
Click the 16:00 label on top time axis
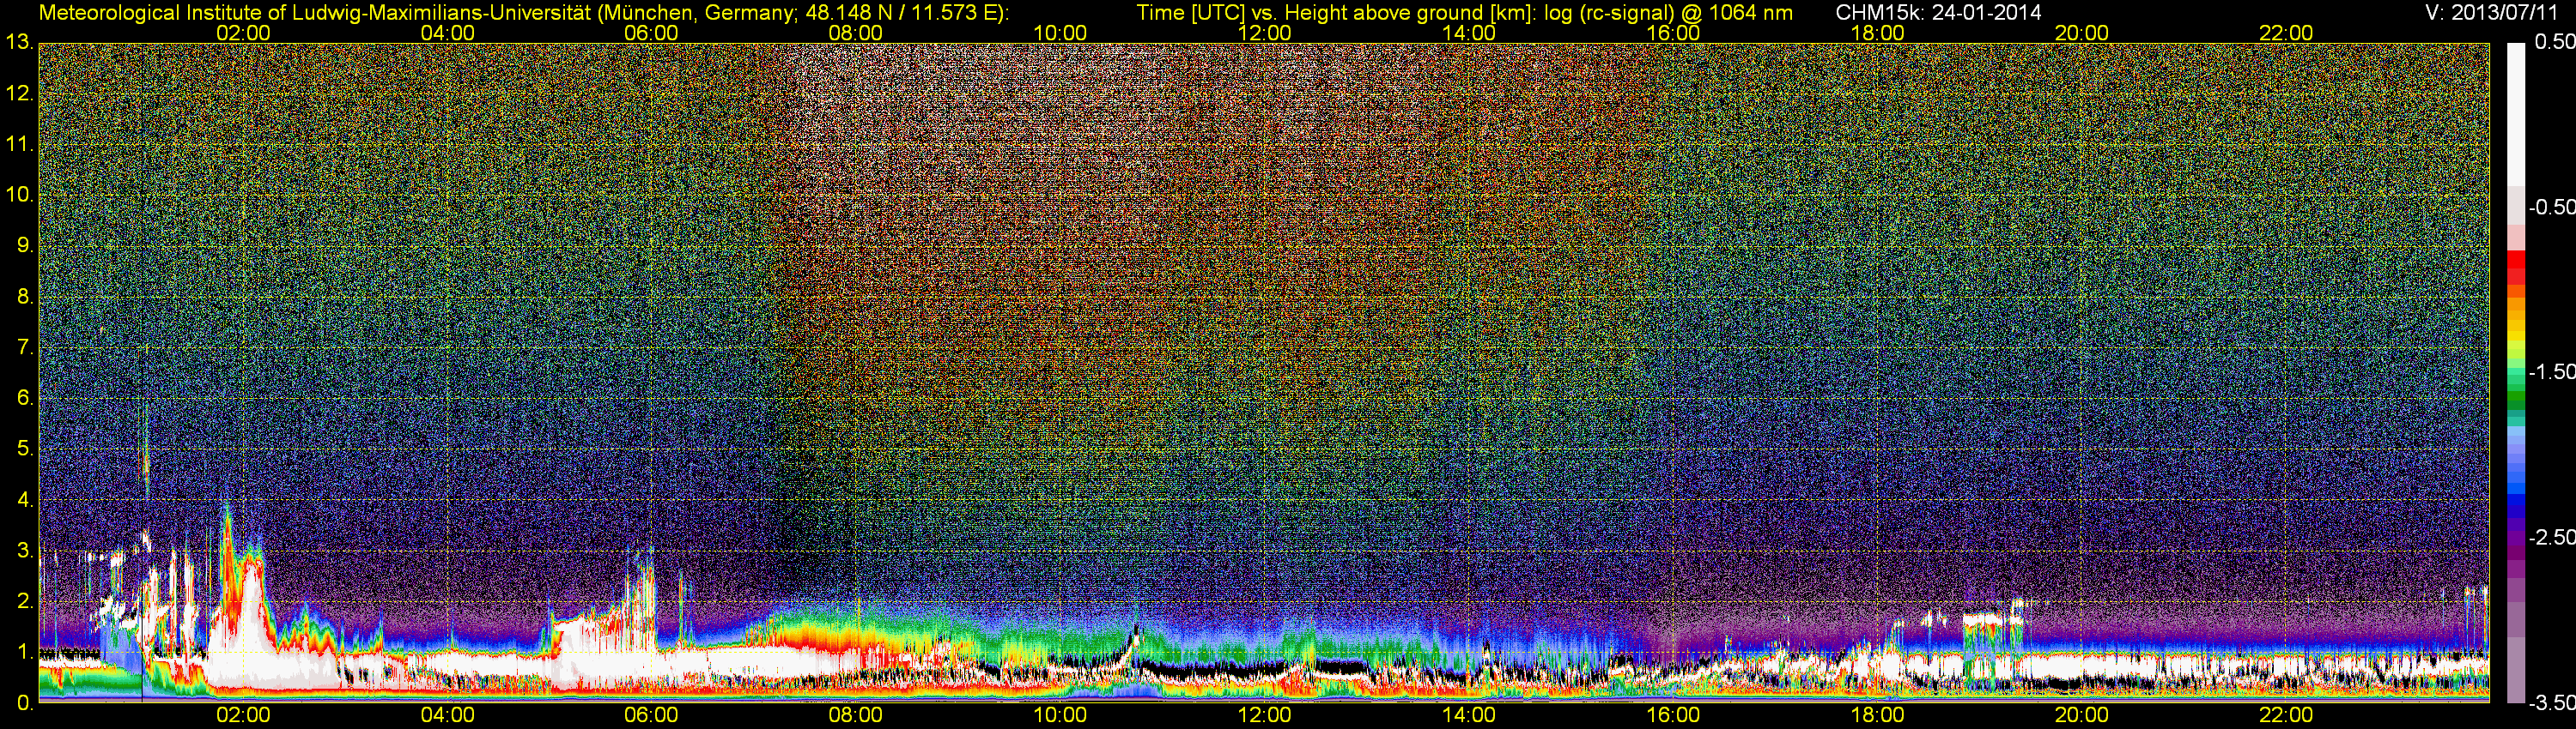(1673, 33)
